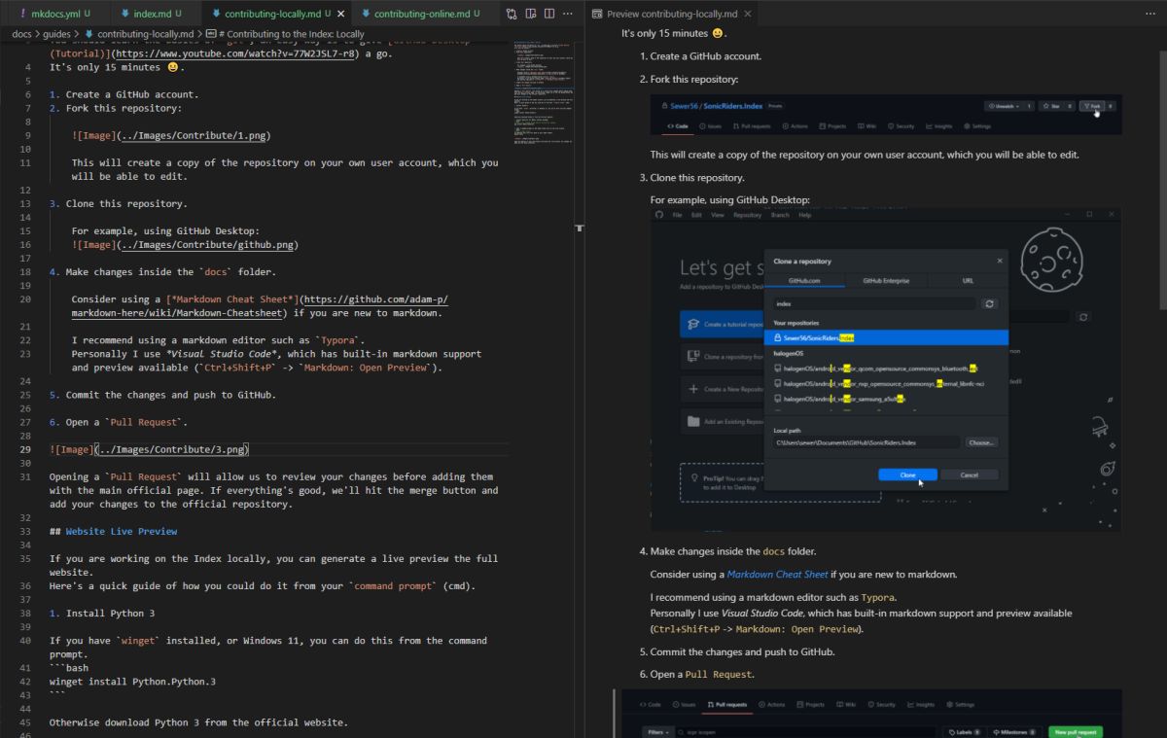This screenshot has height=738, width=1167.
Task: Click 'Create a GitHub account.' in preview
Action: (706, 56)
